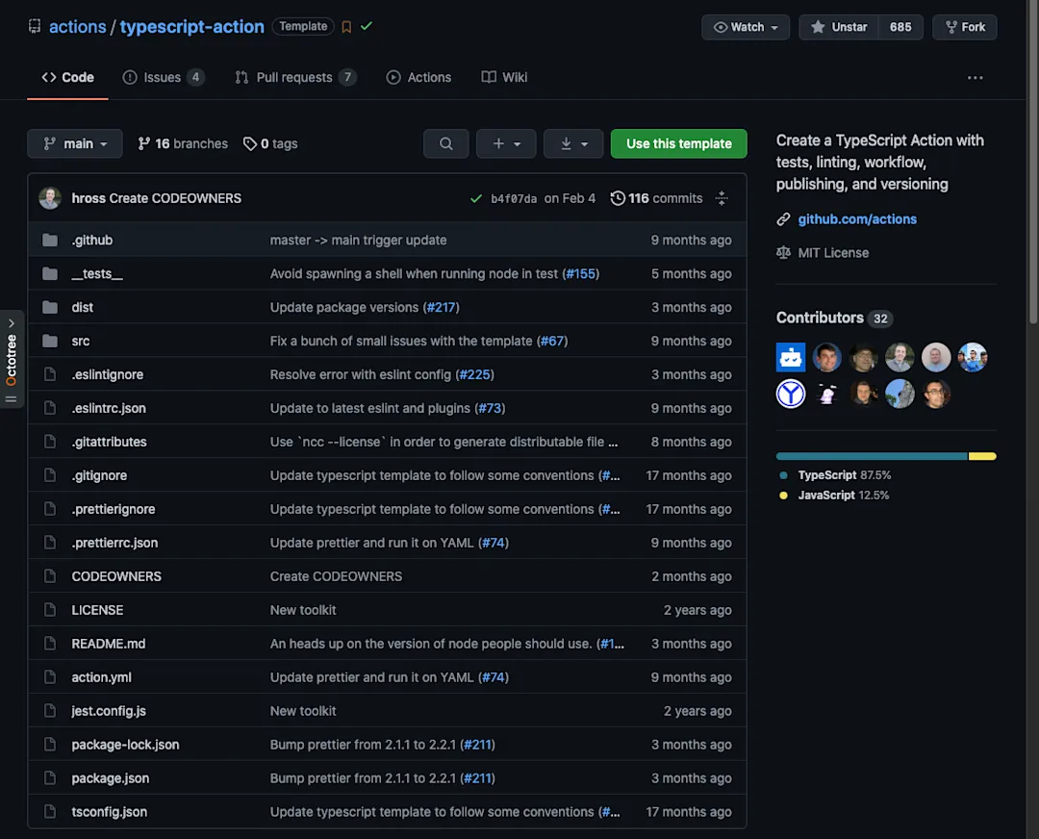Screen dimensions: 1039x839
Task: Open the Actions tab
Action: point(418,77)
